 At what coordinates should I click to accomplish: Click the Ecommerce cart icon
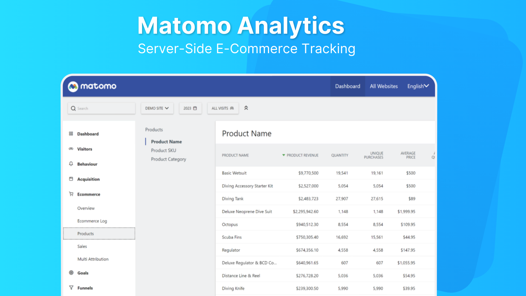[x=71, y=194]
